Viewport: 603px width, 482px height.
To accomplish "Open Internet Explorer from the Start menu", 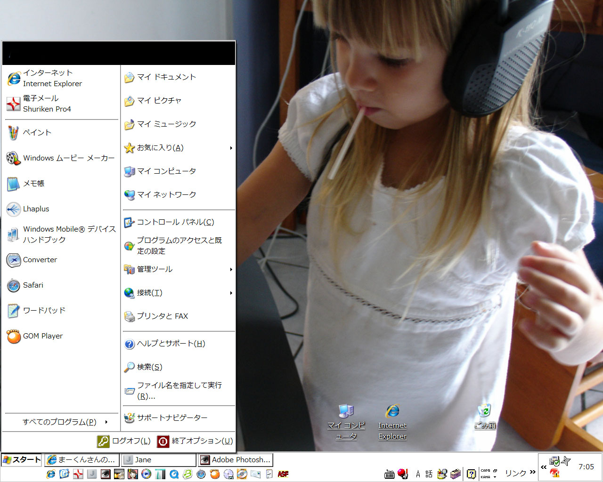I will pos(61,78).
